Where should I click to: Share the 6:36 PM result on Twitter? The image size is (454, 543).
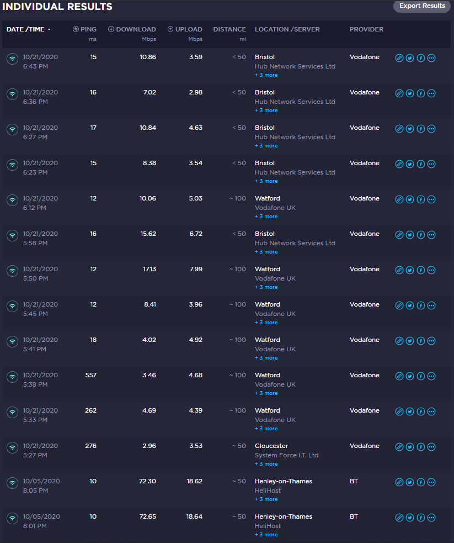point(410,93)
